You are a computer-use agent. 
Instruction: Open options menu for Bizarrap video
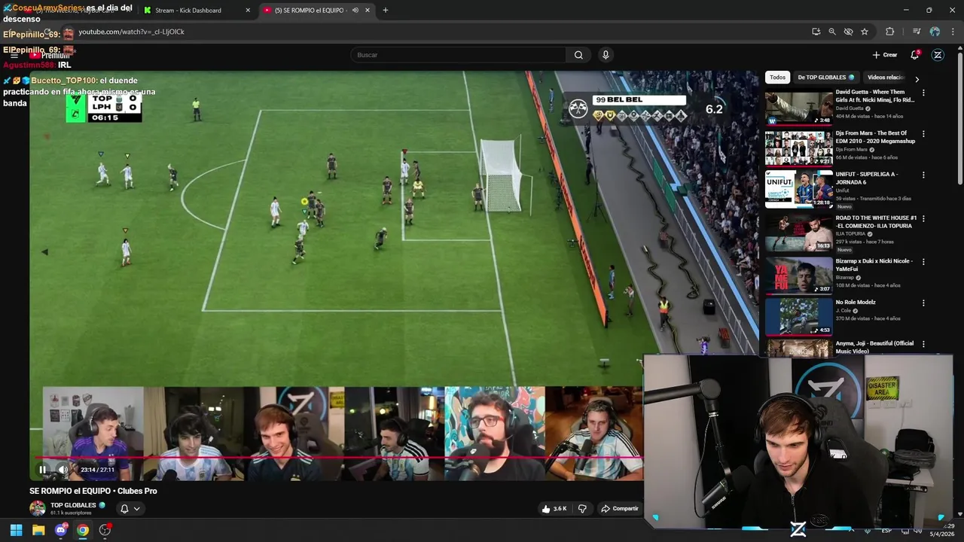tap(923, 262)
